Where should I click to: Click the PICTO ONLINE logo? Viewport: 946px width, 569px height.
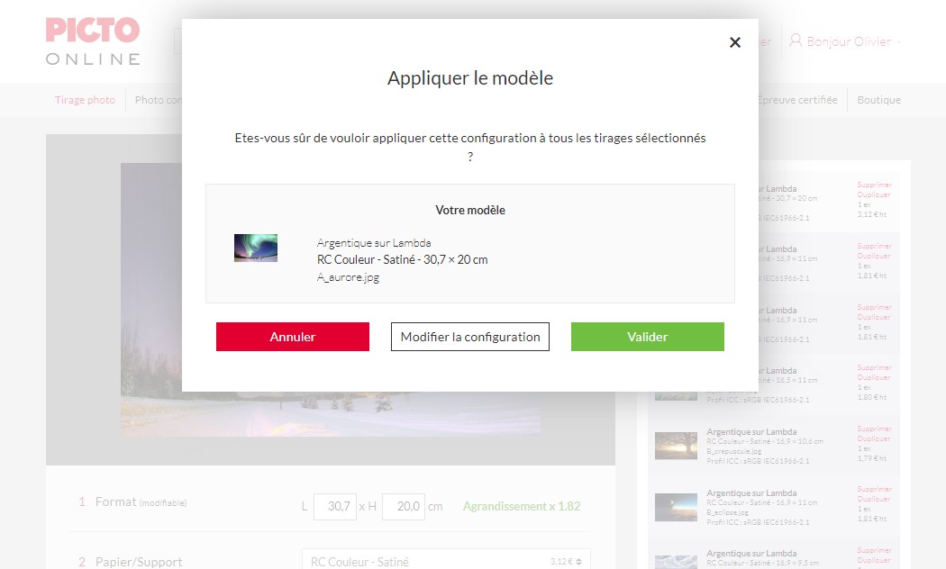pos(91,41)
